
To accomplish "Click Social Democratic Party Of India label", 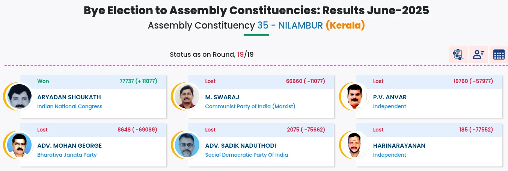I will click(x=247, y=155).
